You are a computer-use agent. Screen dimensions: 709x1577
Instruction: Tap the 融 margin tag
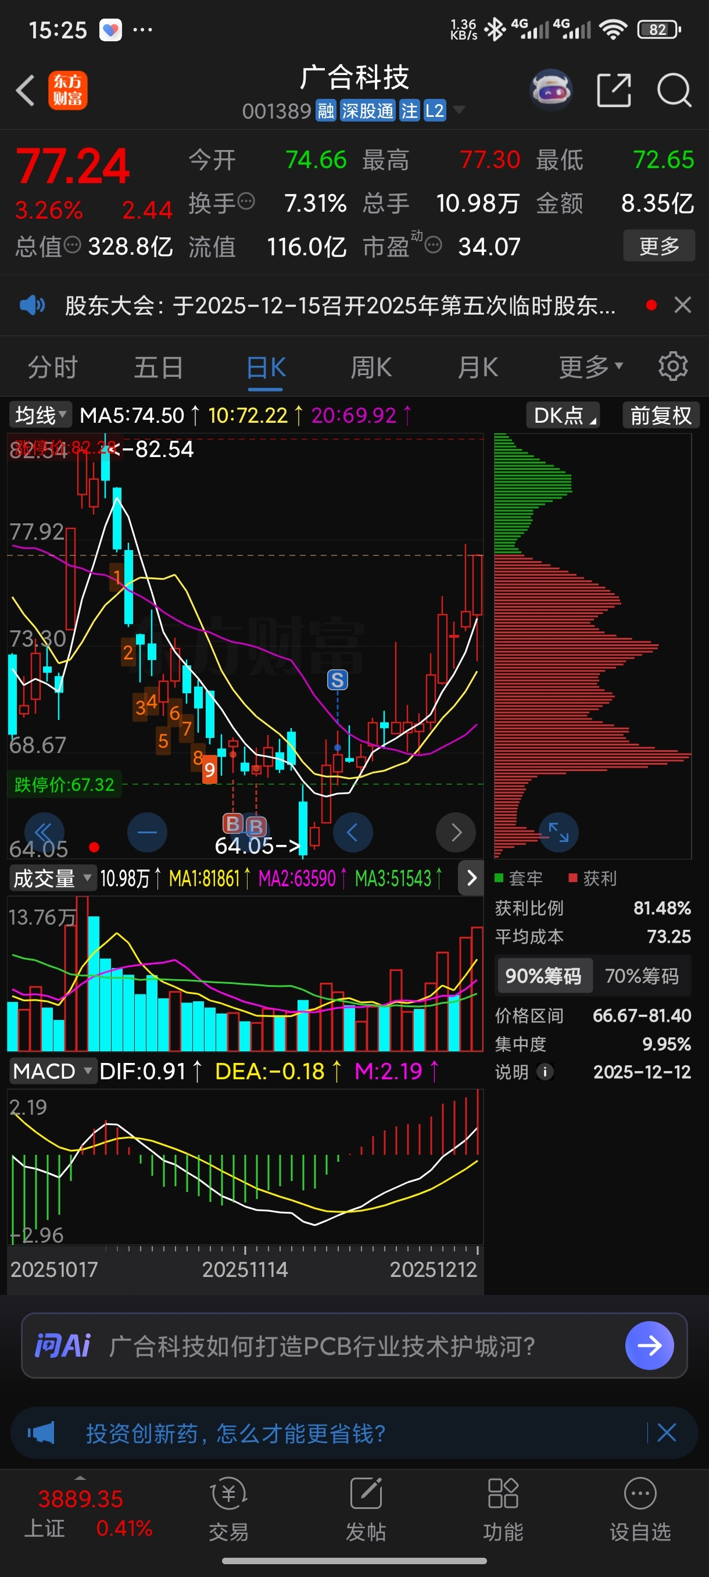pos(326,111)
